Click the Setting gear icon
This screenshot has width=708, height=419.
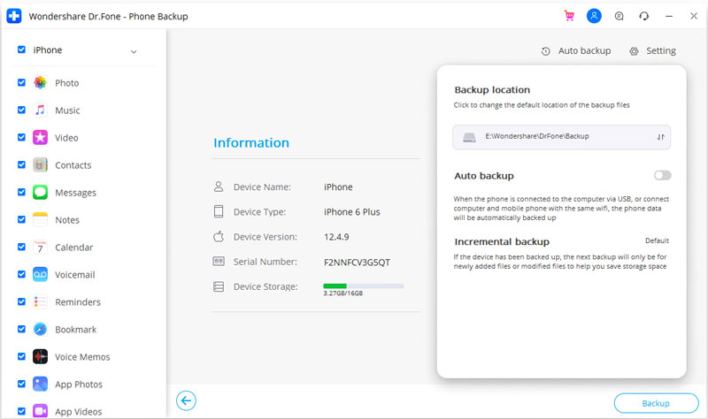click(634, 51)
